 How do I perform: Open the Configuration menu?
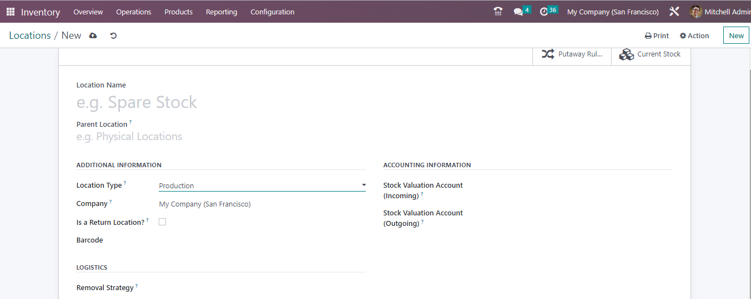[272, 12]
